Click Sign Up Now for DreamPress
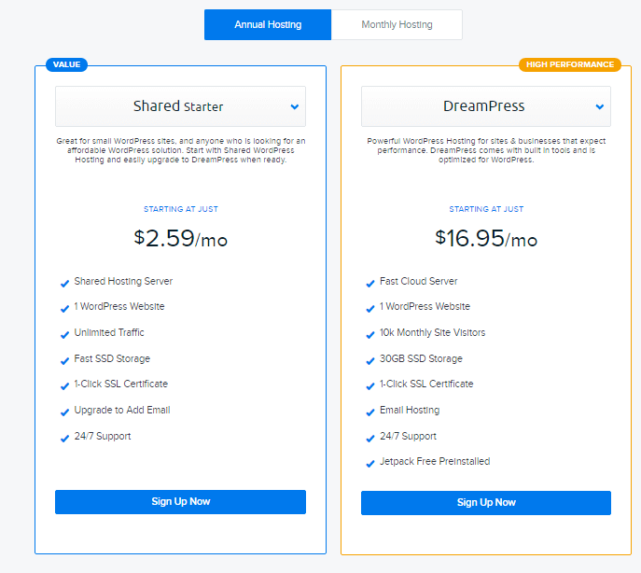 coord(485,503)
